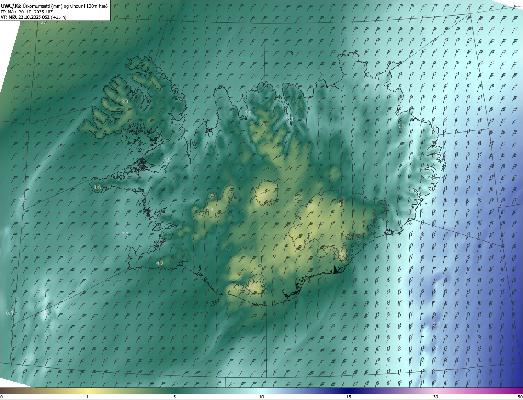Click the 30 tick on the color scale
Image resolution: width=523 pixels, height=400 pixels.
click(436, 397)
